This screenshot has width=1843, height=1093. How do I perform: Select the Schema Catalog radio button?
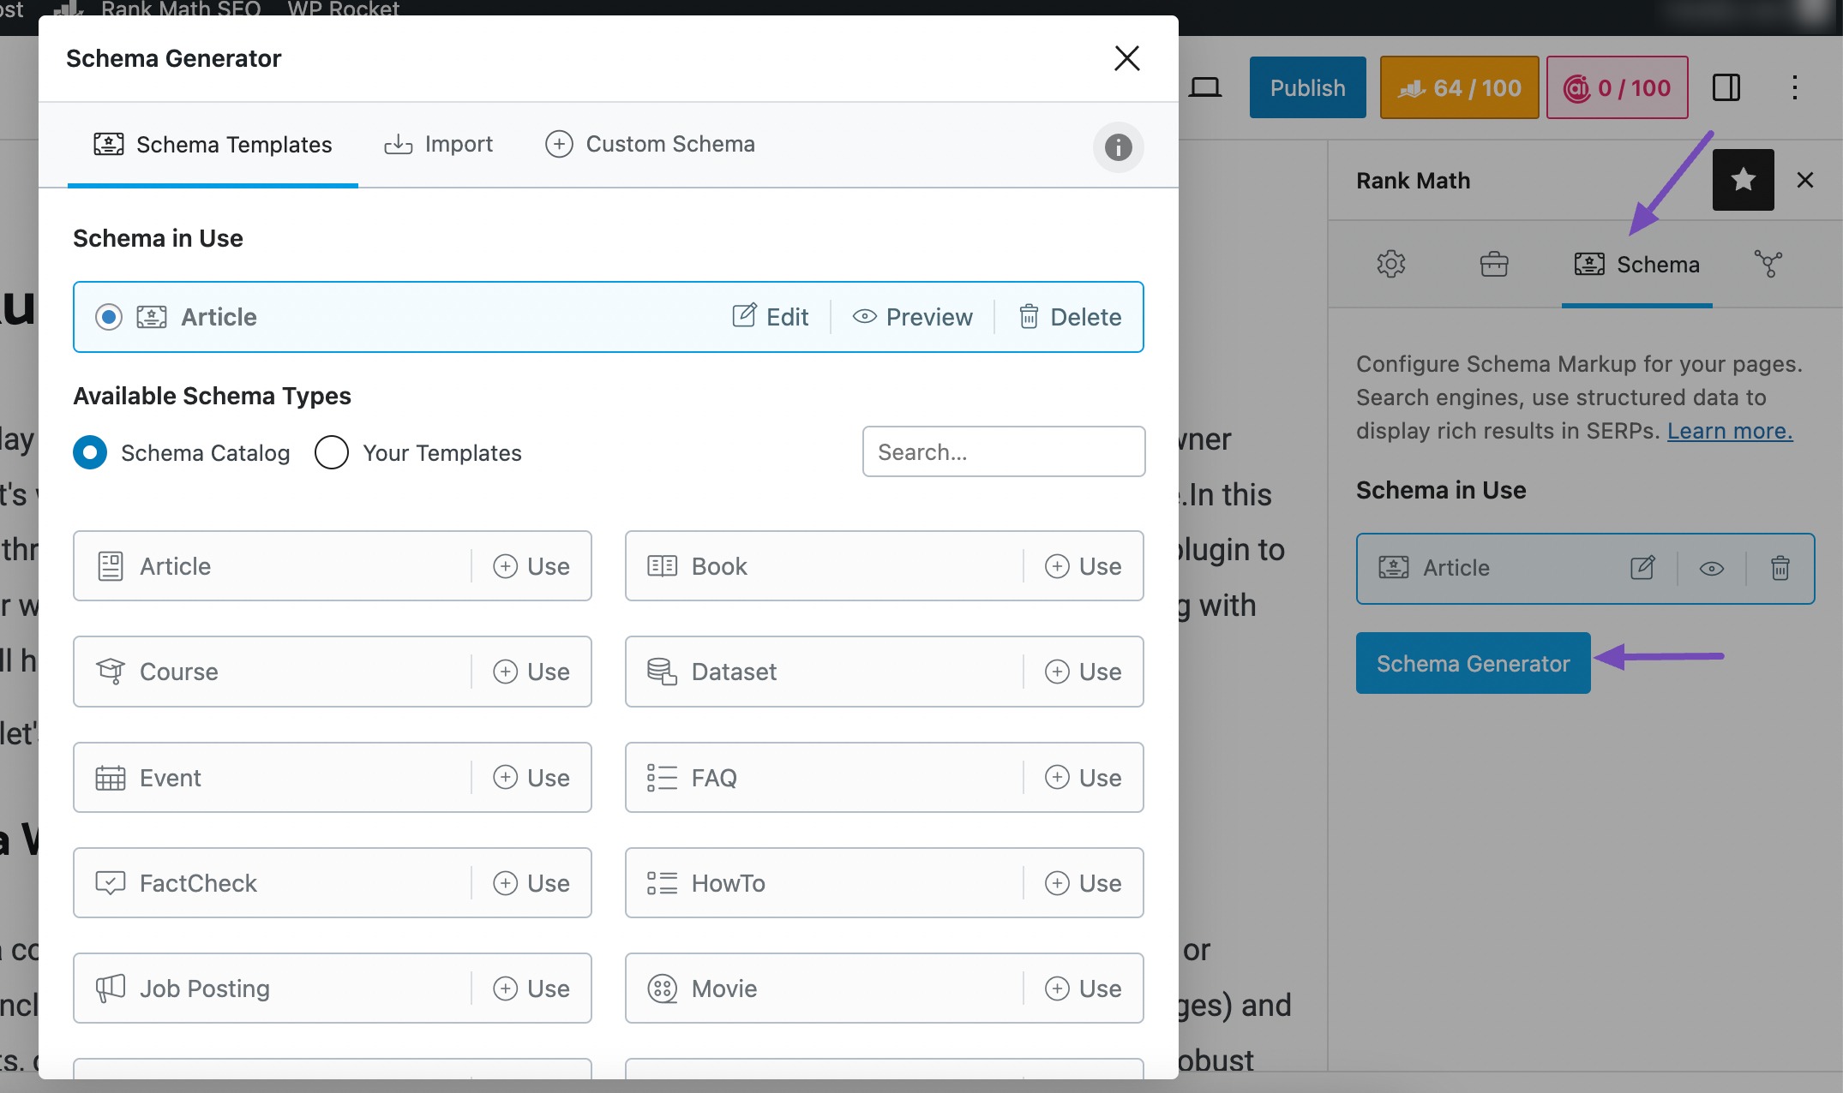click(90, 452)
